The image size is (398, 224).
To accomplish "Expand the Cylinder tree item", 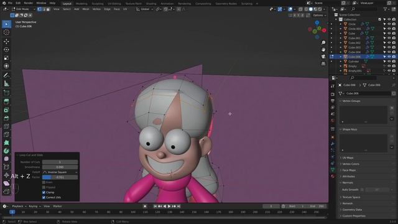I will [x=341, y=62].
